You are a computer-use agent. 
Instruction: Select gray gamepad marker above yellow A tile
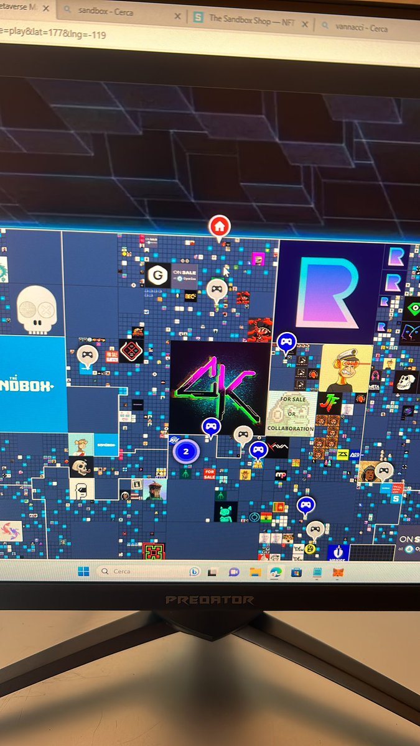click(315, 529)
